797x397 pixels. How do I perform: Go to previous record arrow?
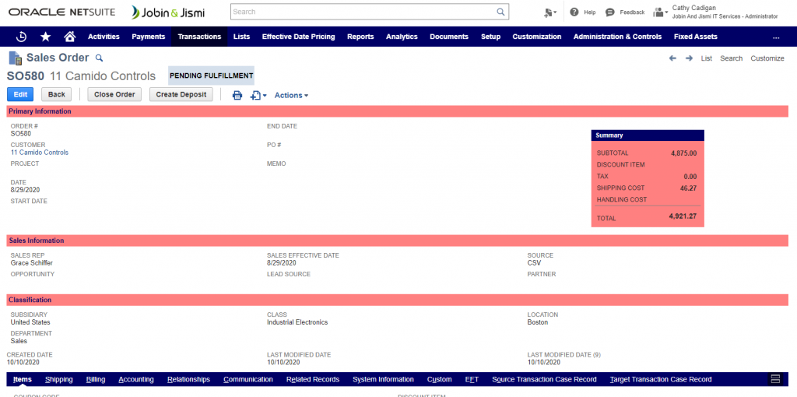(x=672, y=58)
